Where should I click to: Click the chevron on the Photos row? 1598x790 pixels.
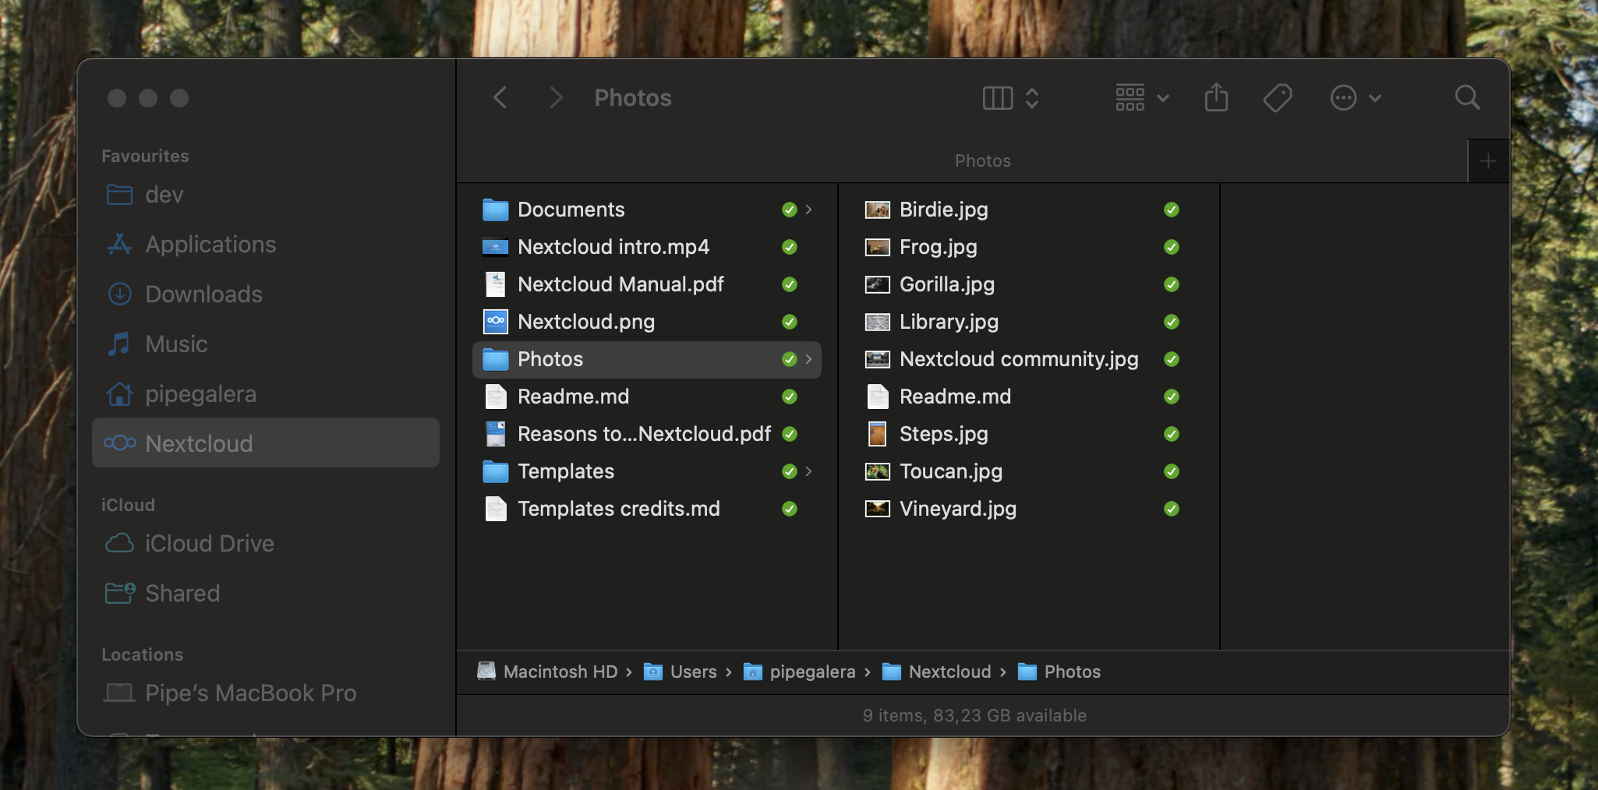pos(808,359)
